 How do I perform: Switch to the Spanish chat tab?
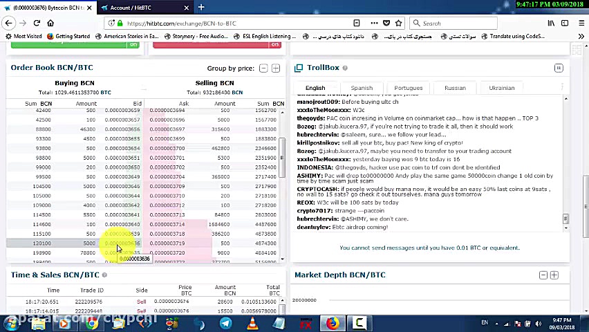click(x=362, y=88)
